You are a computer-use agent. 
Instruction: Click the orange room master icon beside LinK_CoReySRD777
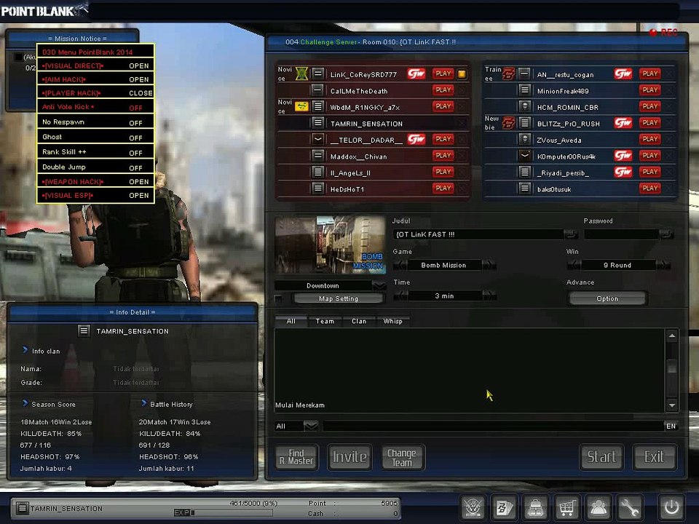pos(462,74)
